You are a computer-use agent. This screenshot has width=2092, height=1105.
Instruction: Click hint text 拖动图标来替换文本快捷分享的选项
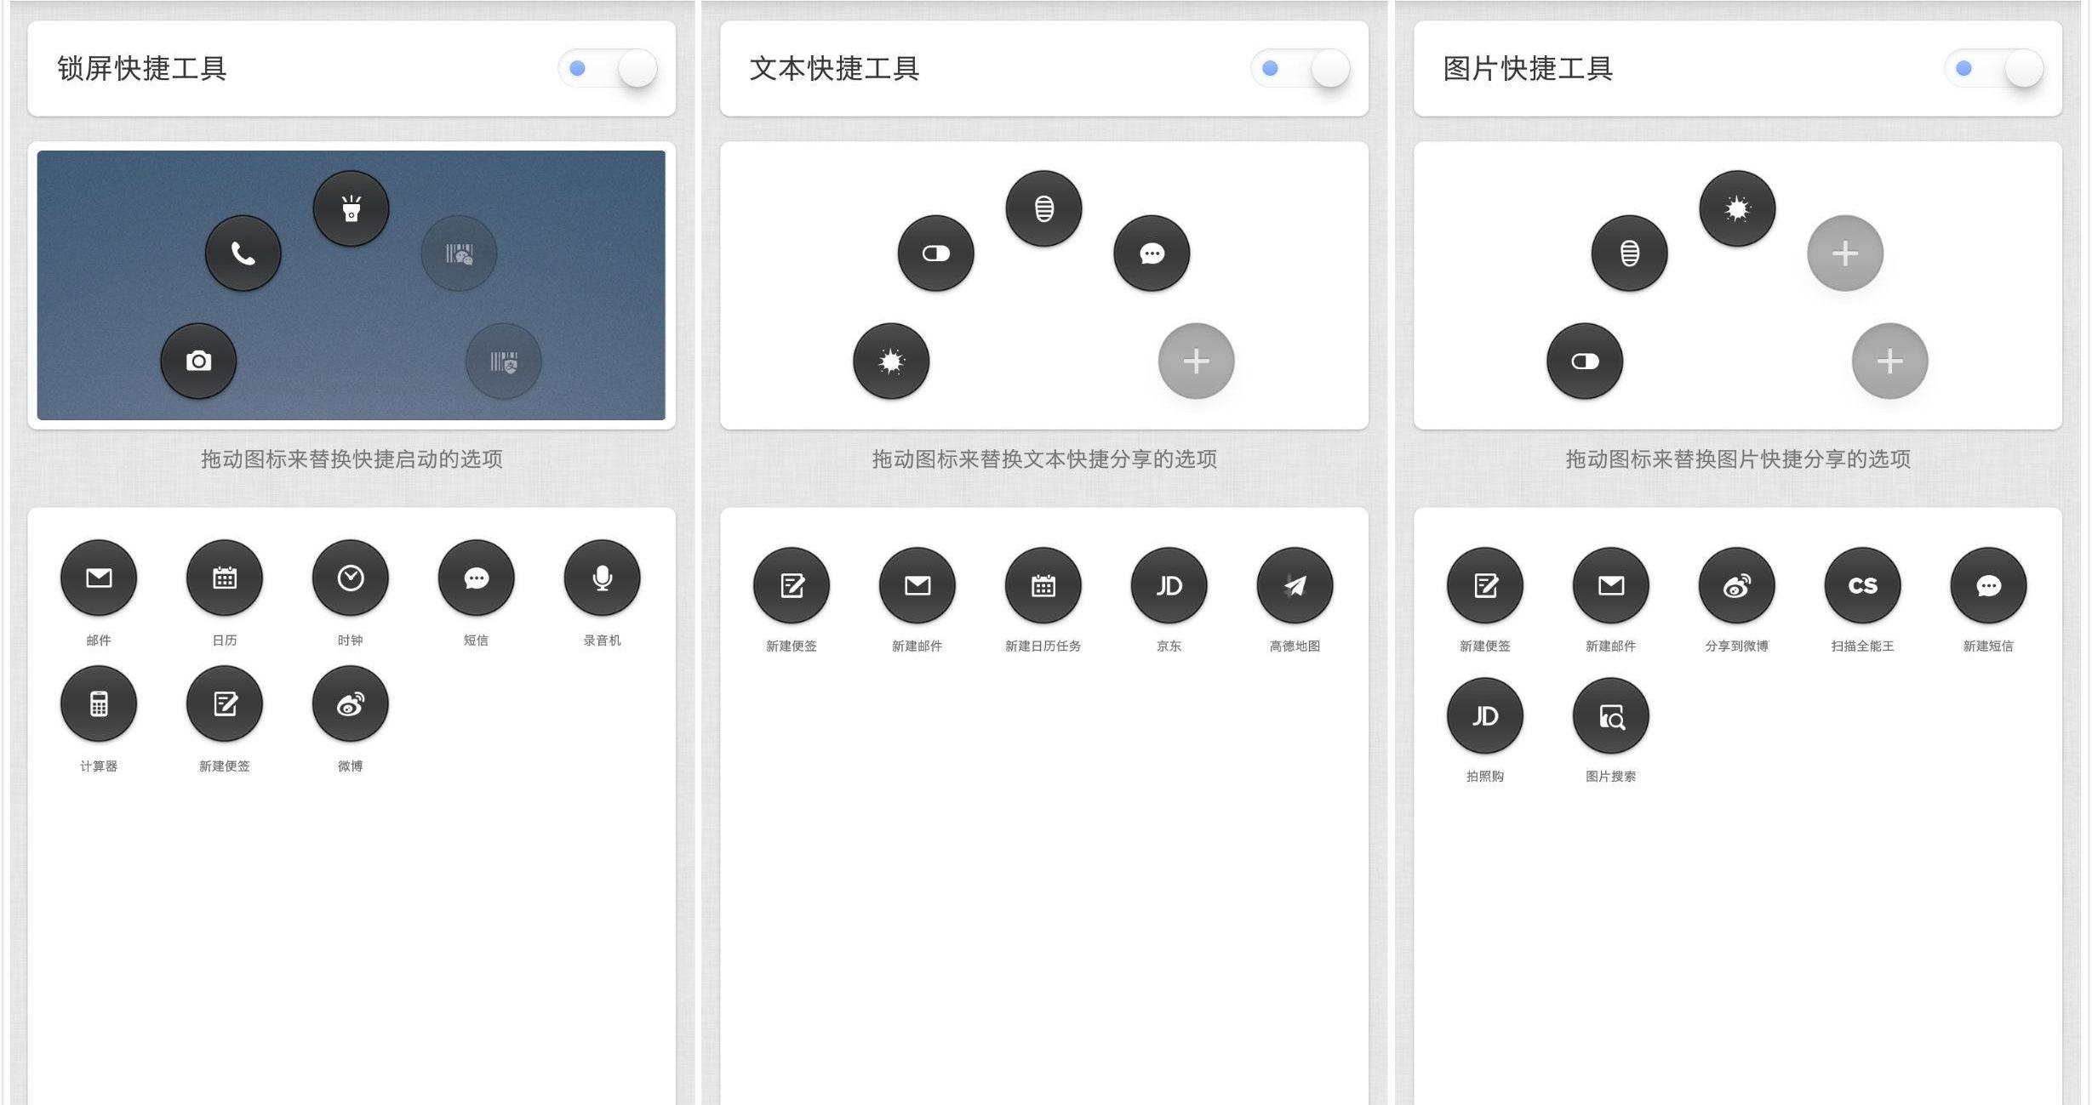tap(1044, 459)
